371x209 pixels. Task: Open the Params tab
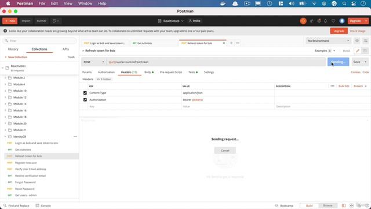point(87,72)
